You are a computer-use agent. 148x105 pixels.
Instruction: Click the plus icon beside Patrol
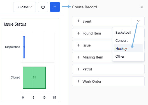pyautogui.click(x=78, y=69)
